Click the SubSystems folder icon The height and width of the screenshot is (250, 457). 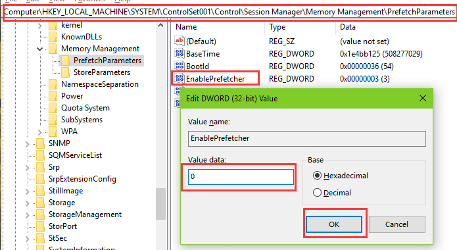pyautogui.click(x=53, y=120)
